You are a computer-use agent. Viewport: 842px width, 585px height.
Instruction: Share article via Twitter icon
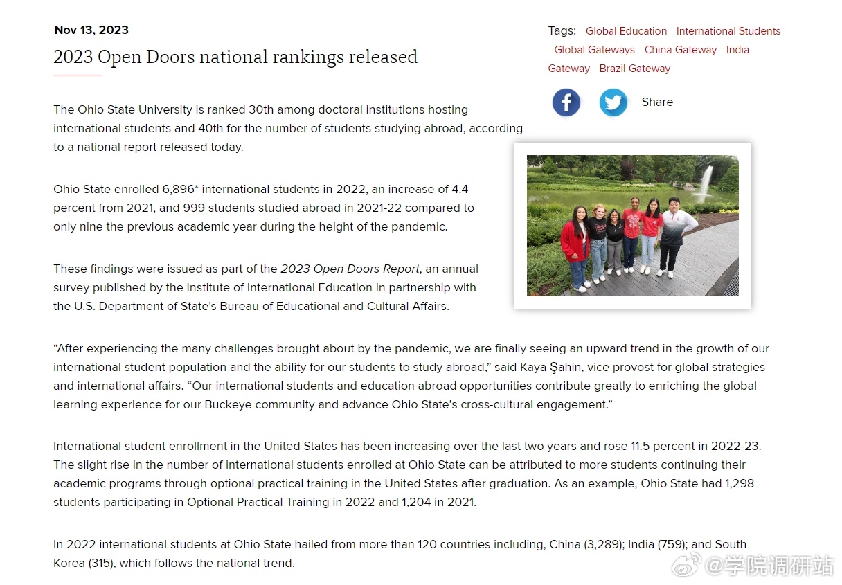(613, 102)
